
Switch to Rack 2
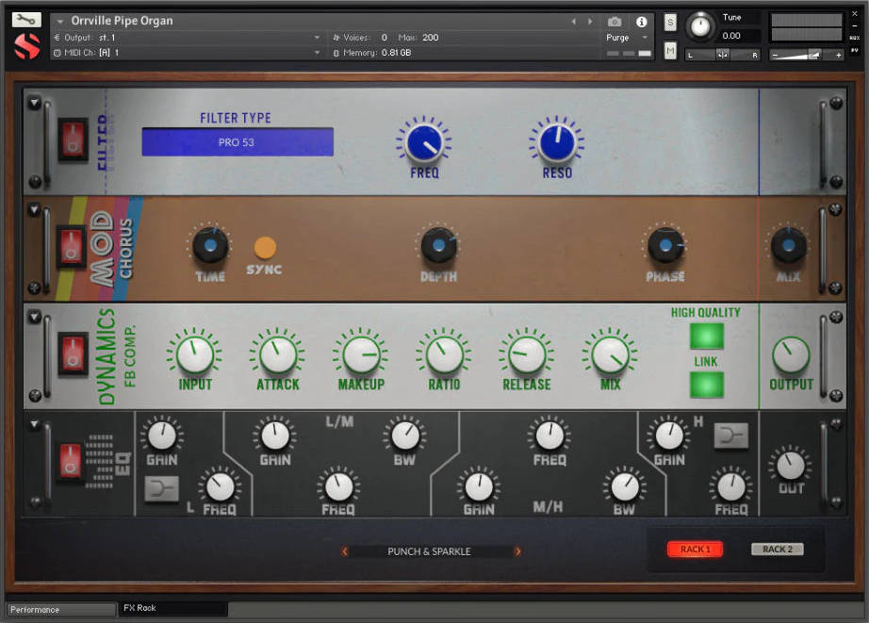tap(777, 549)
